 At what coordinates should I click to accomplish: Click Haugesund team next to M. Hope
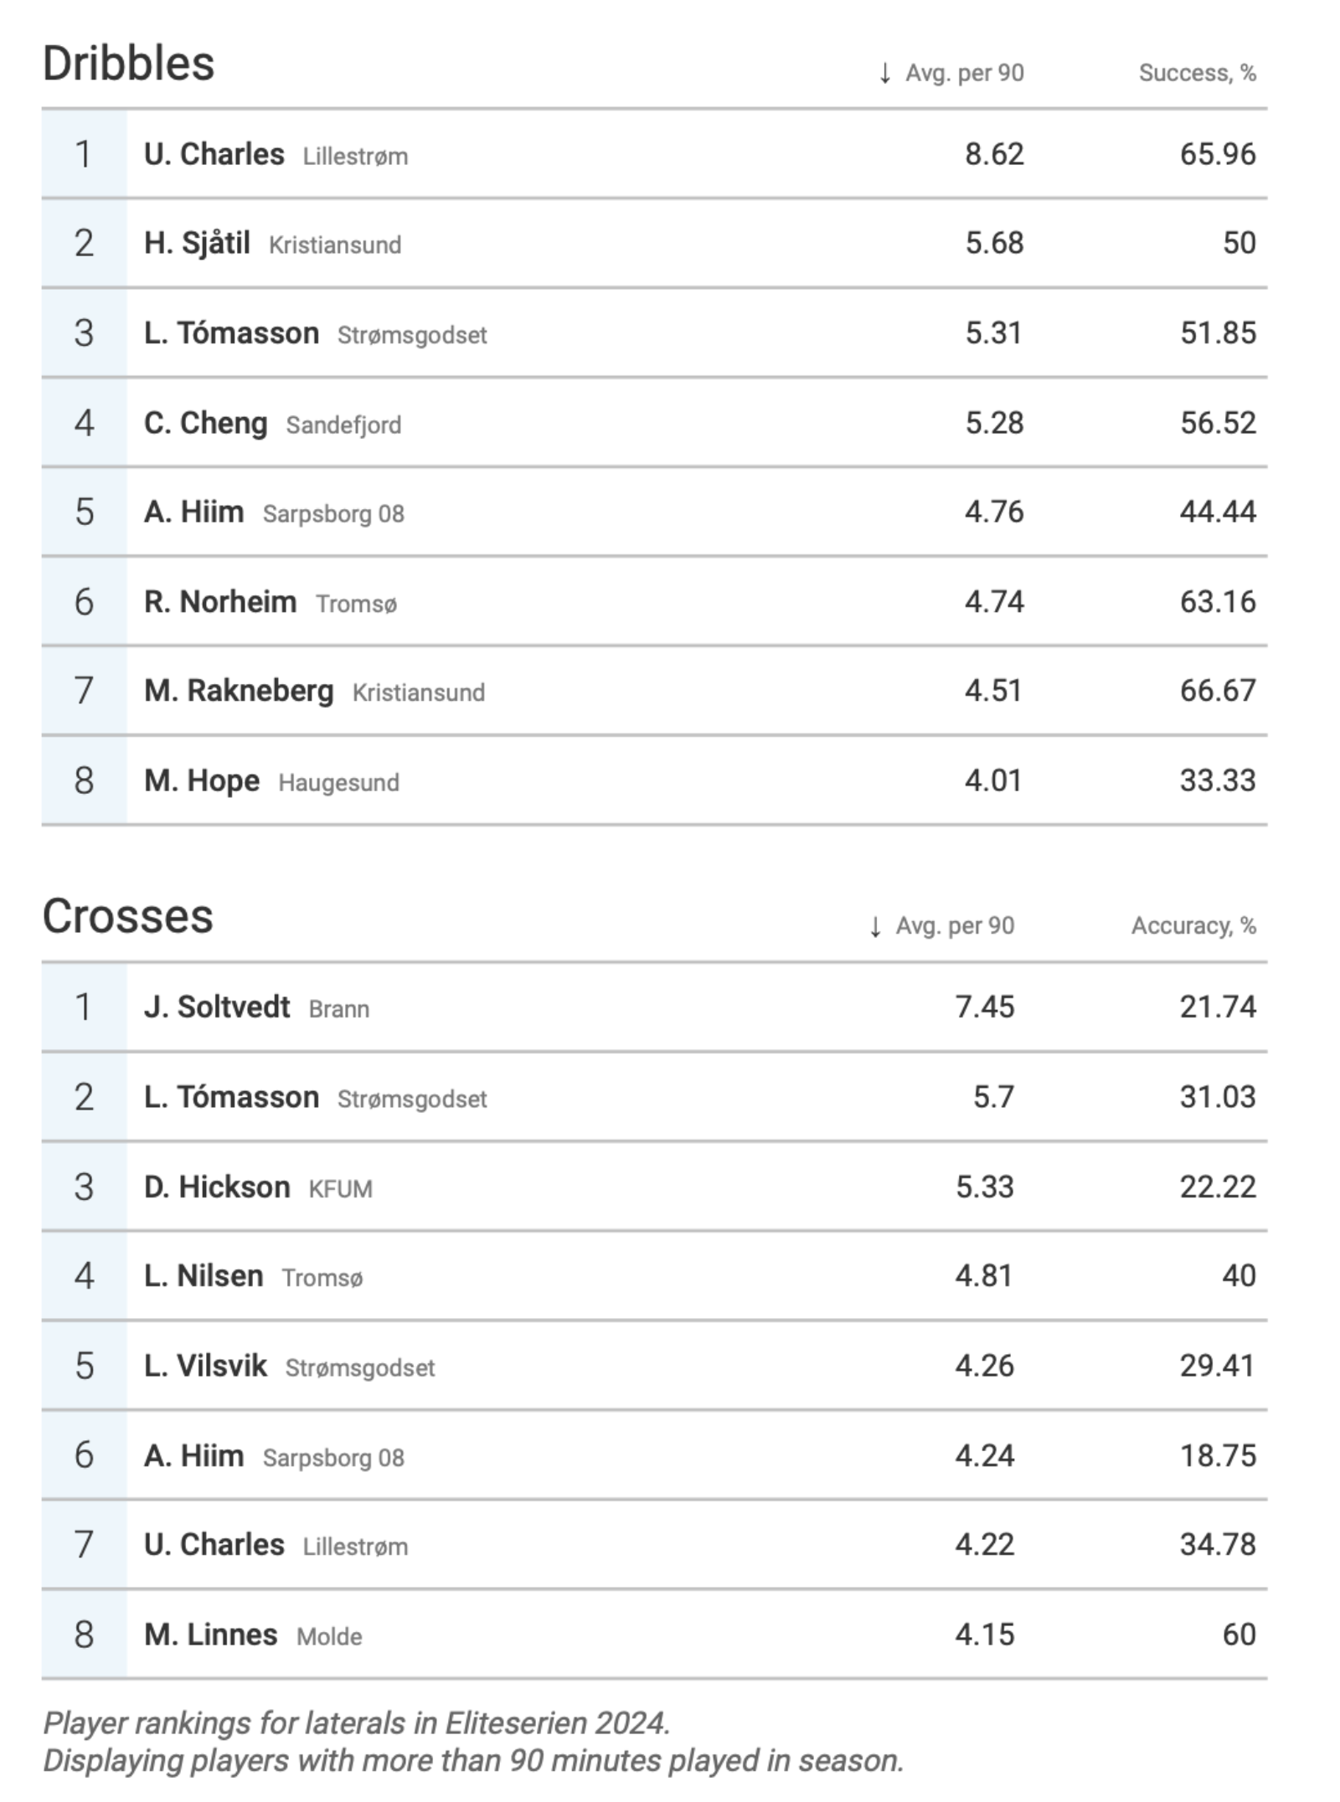click(x=339, y=783)
